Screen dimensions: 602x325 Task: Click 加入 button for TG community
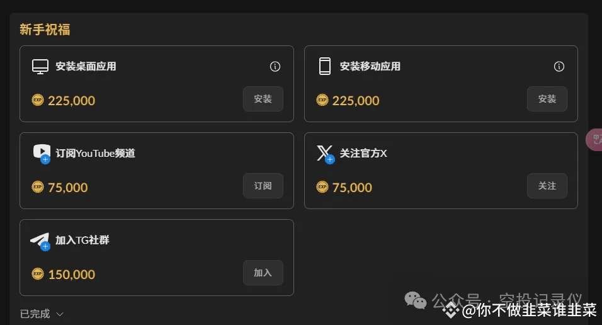pos(263,273)
